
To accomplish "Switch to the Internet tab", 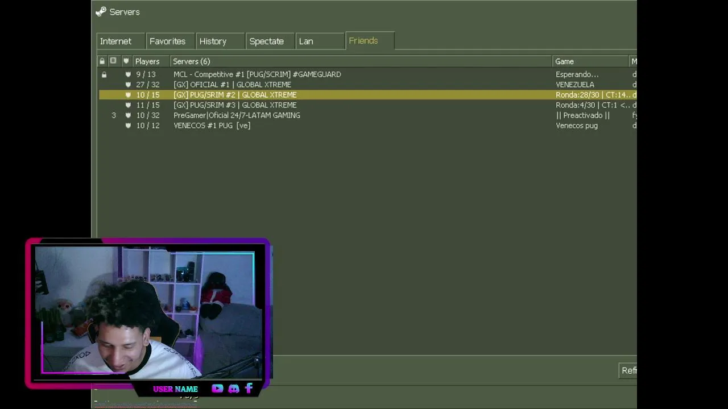I will pyautogui.click(x=120, y=41).
